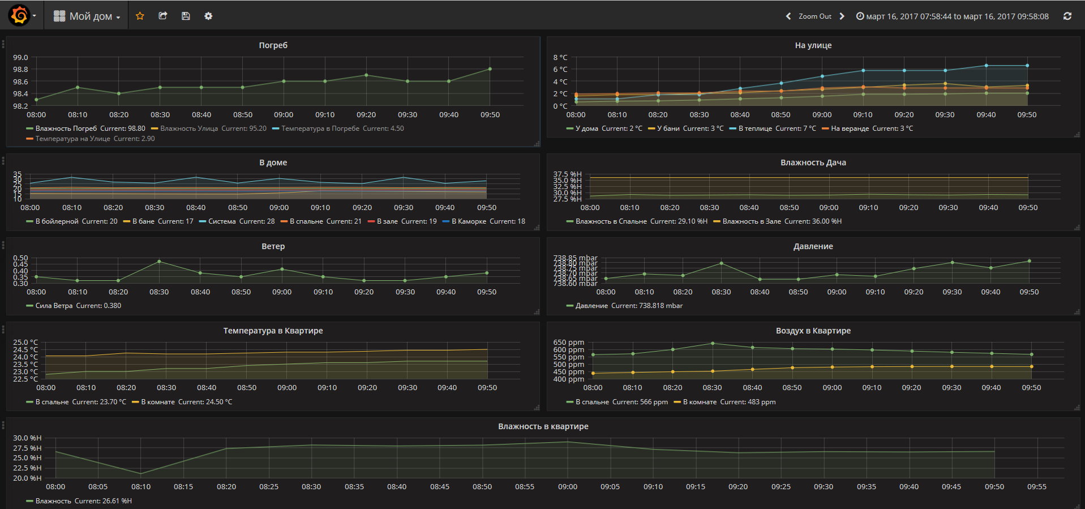Toggle Влажность series in bottom panel legend
This screenshot has height=509, width=1085.
pos(53,501)
